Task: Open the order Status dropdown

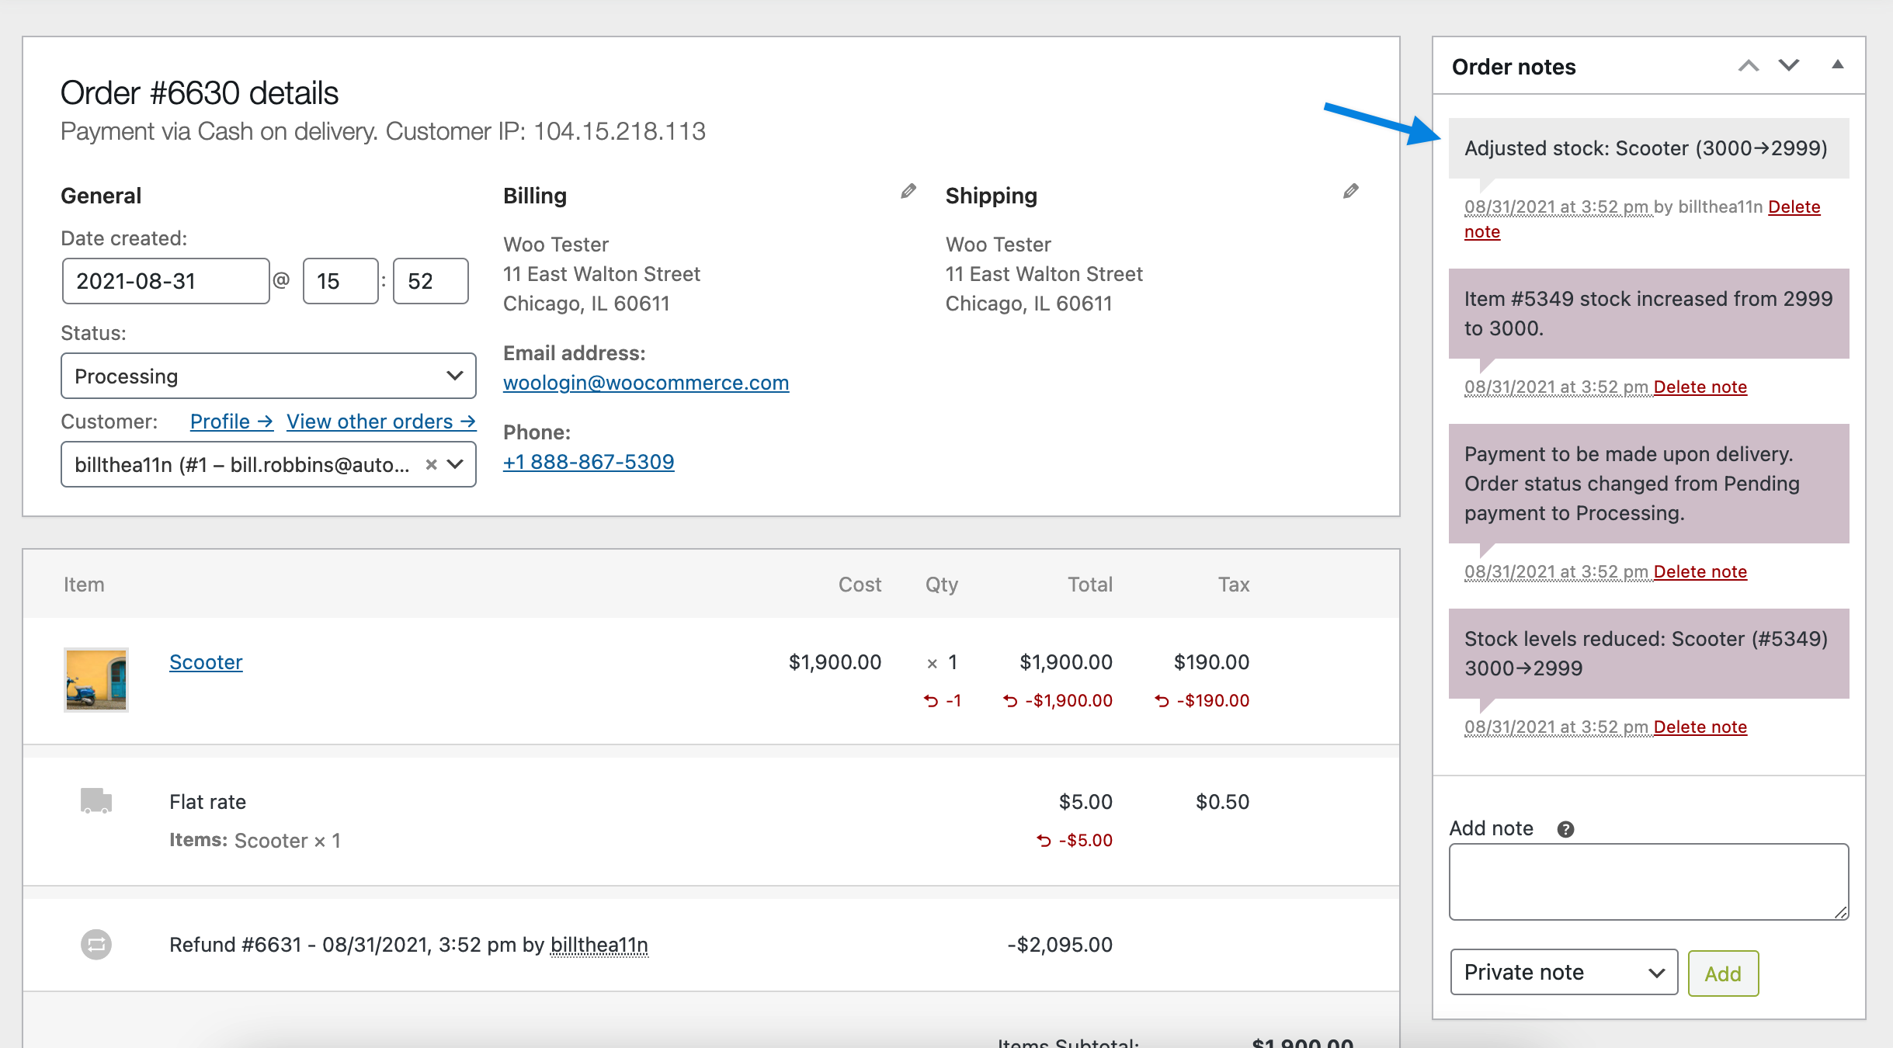Action: pyautogui.click(x=268, y=376)
